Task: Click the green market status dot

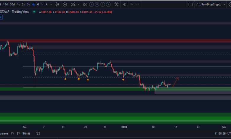Action: click(34, 12)
